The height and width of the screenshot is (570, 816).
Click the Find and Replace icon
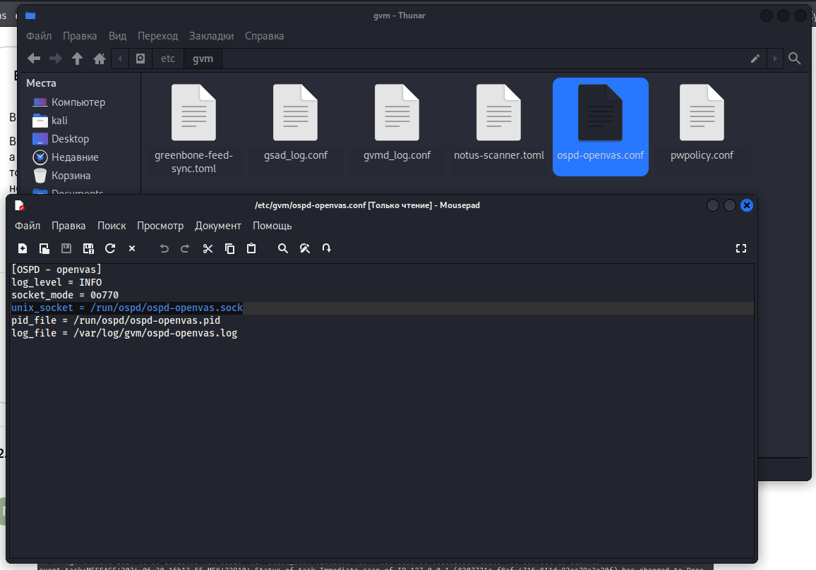tap(305, 248)
